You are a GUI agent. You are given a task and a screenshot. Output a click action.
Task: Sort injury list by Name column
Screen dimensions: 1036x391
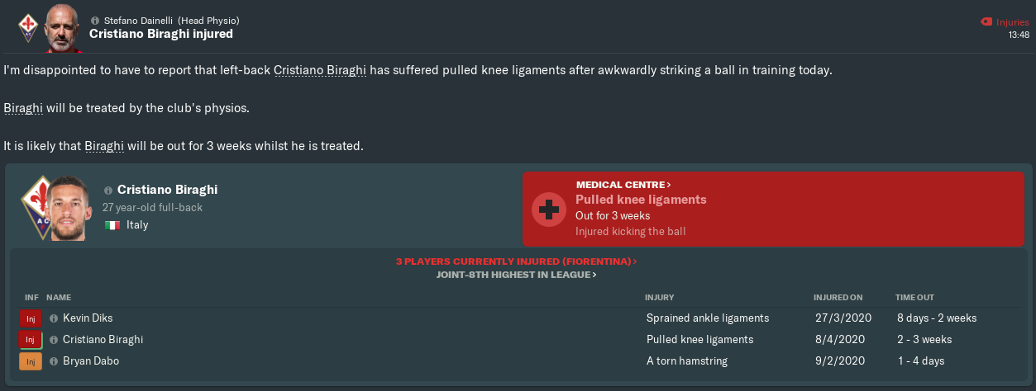59,297
